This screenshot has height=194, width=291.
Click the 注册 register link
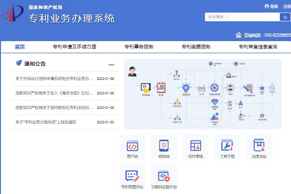pyautogui.click(x=287, y=6)
